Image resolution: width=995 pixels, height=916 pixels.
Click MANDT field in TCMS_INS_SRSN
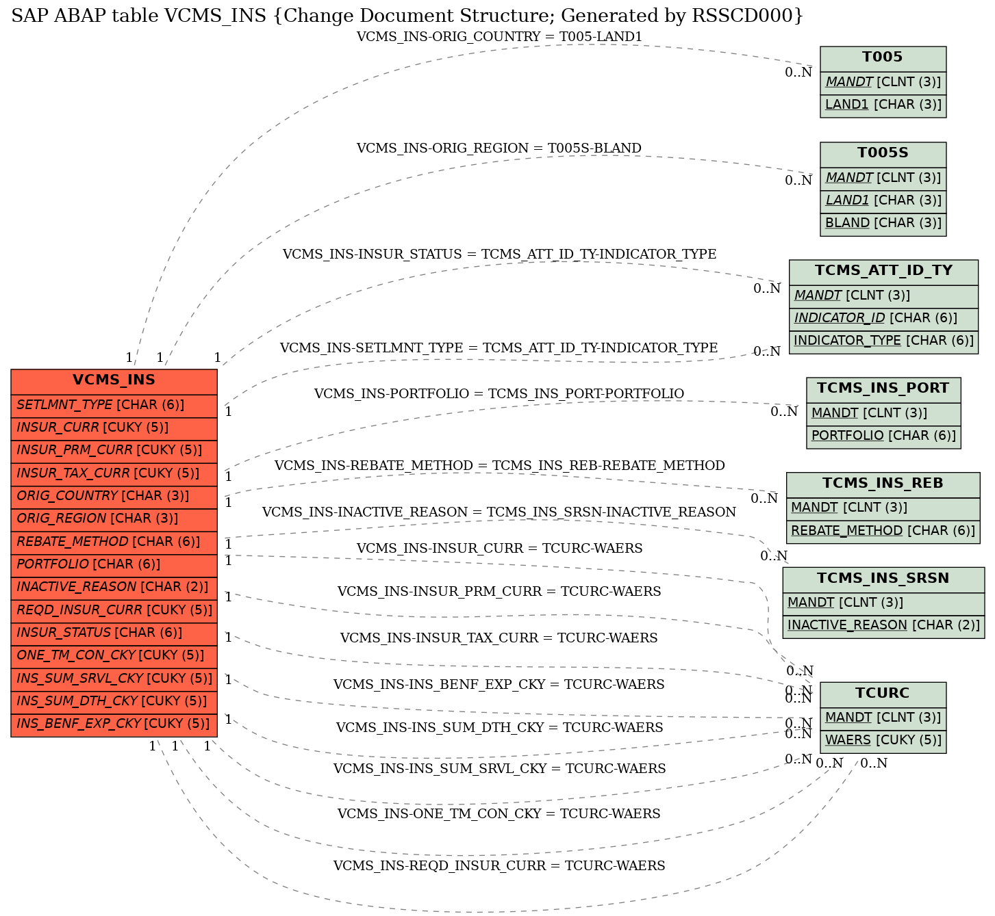883,604
